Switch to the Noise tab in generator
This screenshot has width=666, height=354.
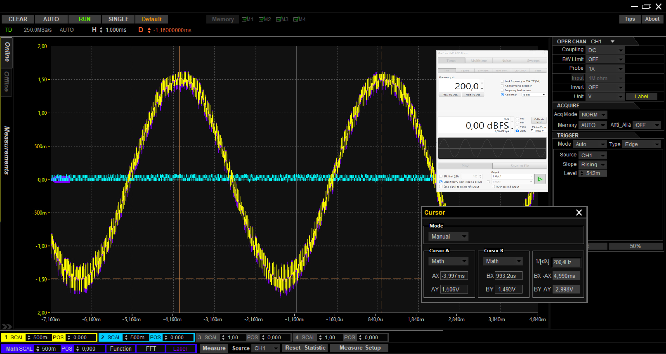[506, 61]
